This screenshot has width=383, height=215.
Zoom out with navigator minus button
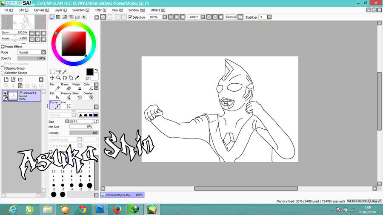[x=32, y=34]
